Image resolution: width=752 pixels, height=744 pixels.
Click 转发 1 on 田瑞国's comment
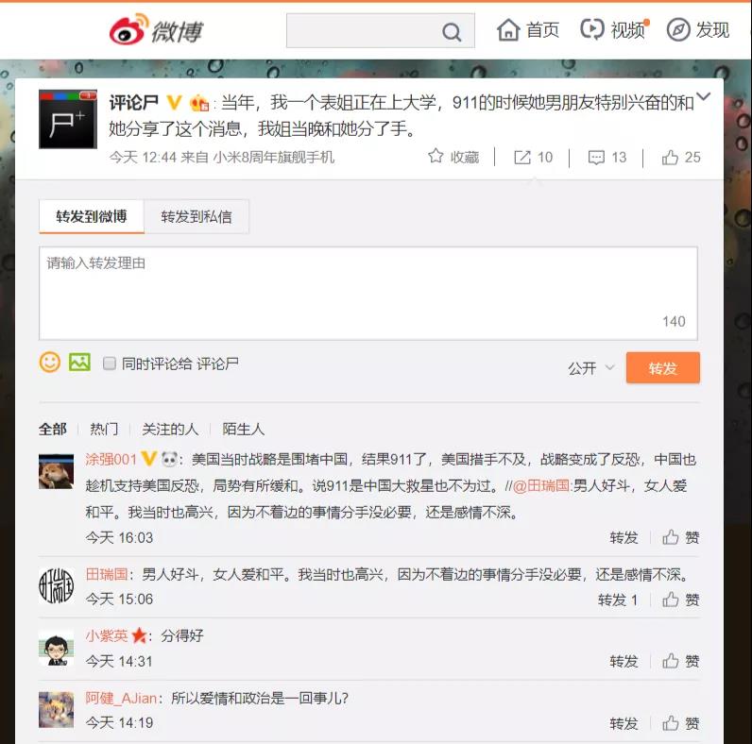618,600
